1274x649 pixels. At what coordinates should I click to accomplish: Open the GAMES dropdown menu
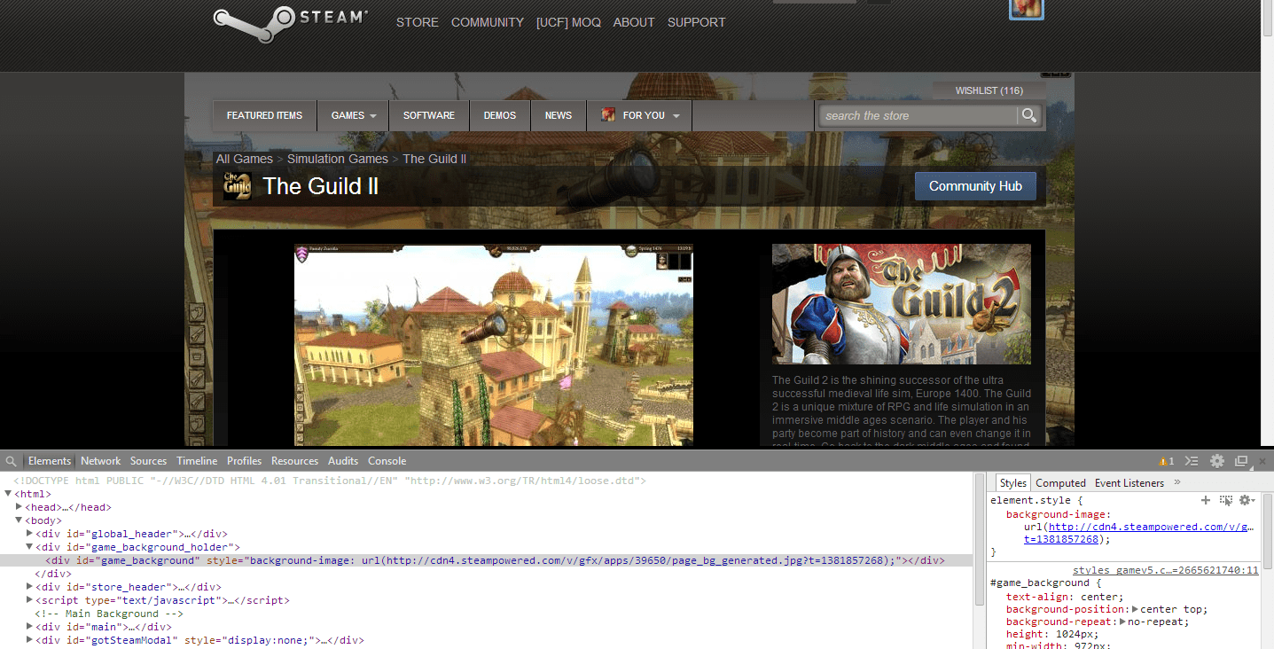pyautogui.click(x=353, y=115)
